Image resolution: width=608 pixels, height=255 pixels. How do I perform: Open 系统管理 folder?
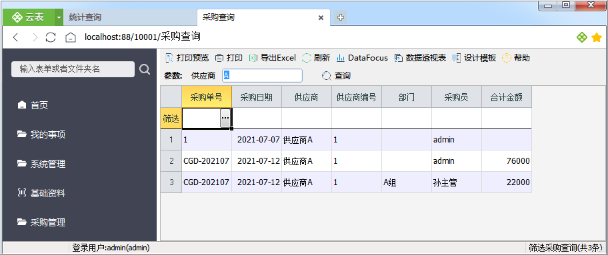click(41, 164)
